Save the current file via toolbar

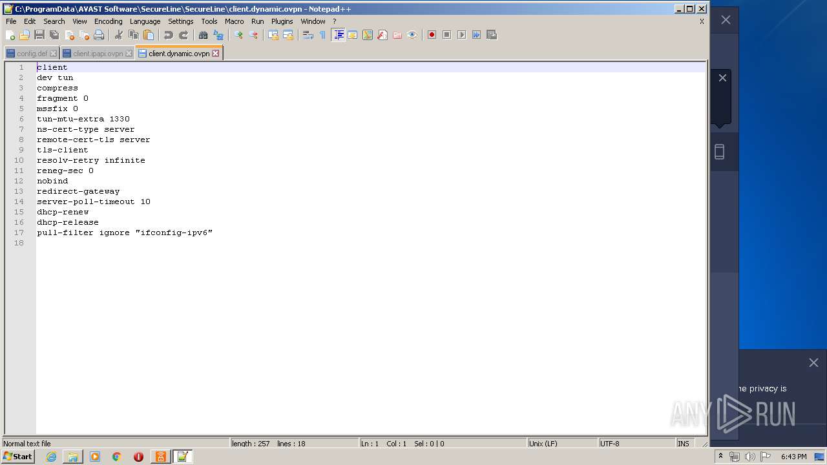coord(39,35)
